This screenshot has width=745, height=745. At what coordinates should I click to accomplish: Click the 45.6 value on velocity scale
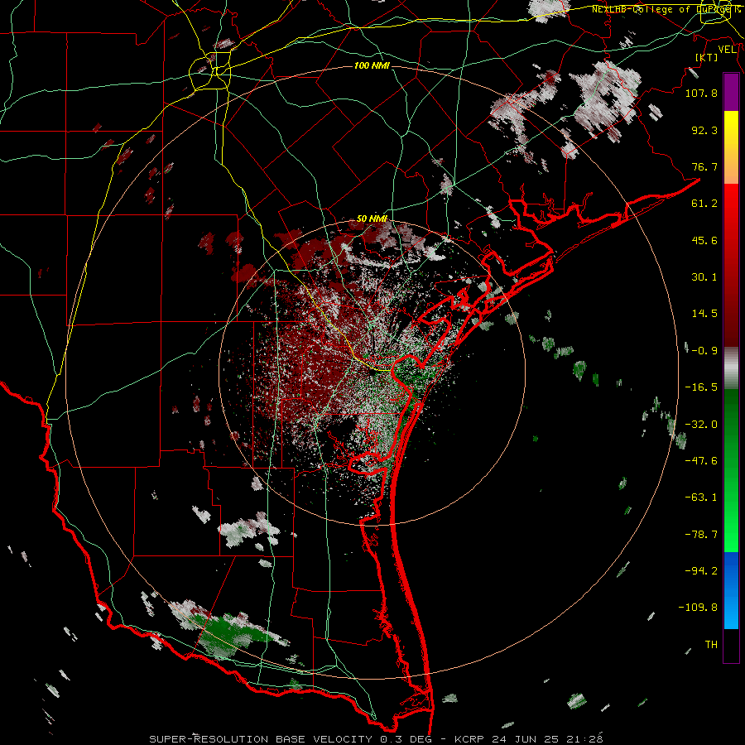click(x=704, y=240)
